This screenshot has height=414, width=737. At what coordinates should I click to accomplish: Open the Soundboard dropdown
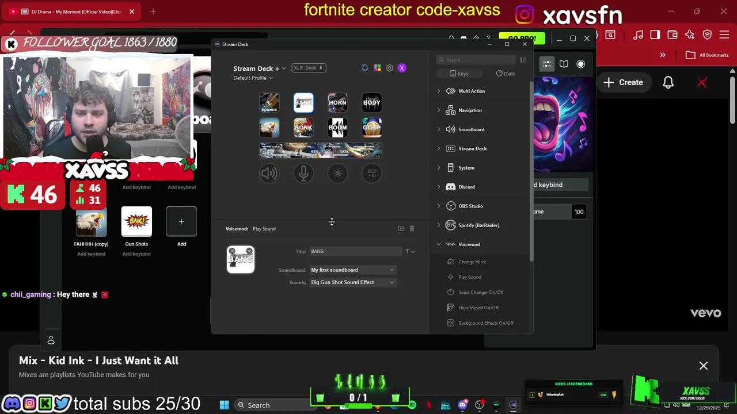[x=352, y=270]
